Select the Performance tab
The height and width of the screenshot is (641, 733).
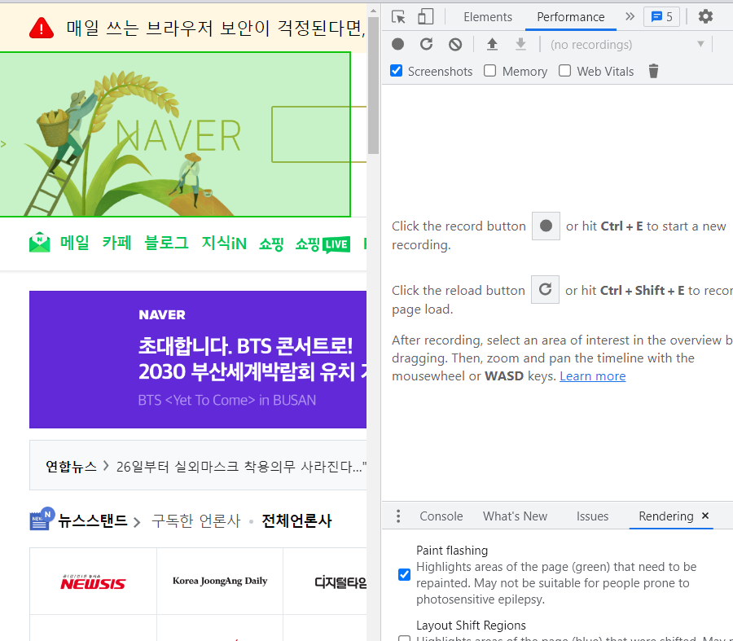pyautogui.click(x=570, y=17)
